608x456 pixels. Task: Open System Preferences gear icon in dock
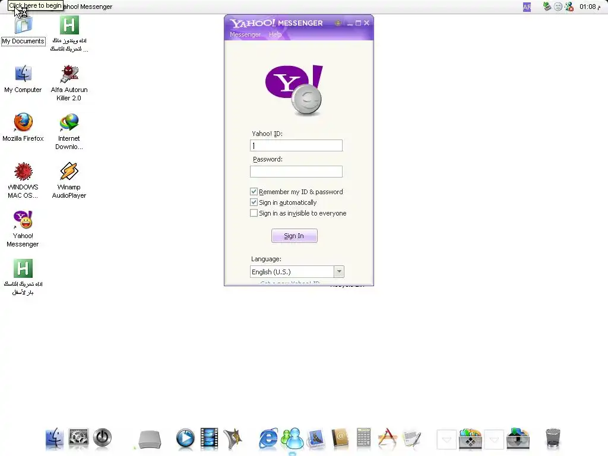coord(79,438)
